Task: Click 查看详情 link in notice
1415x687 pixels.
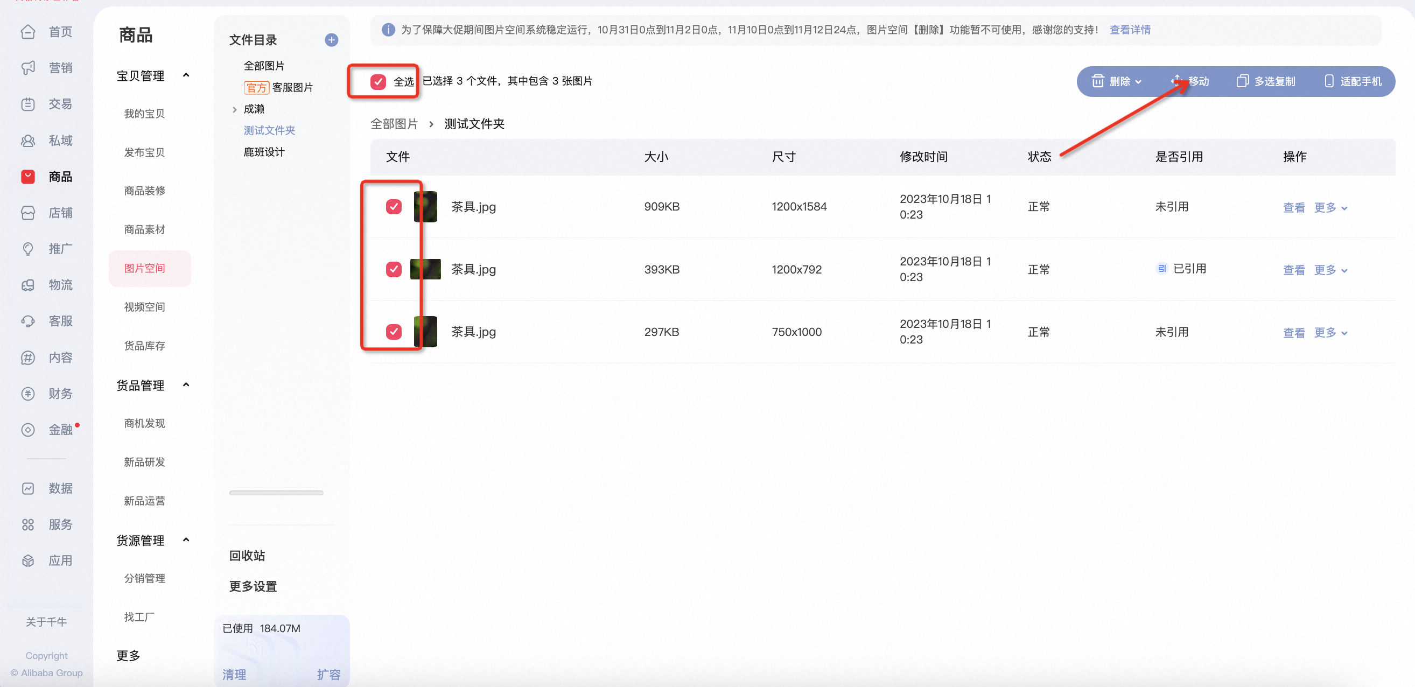Action: click(x=1130, y=30)
